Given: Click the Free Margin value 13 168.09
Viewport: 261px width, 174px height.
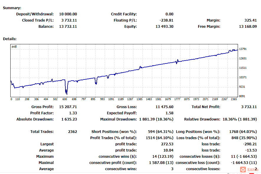Looking at the screenshot, I should tap(248, 27).
